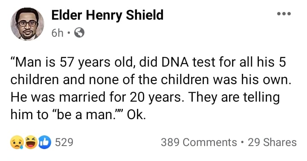
Task: Click the globe public-privacy icon
Action: pyautogui.click(x=79, y=33)
